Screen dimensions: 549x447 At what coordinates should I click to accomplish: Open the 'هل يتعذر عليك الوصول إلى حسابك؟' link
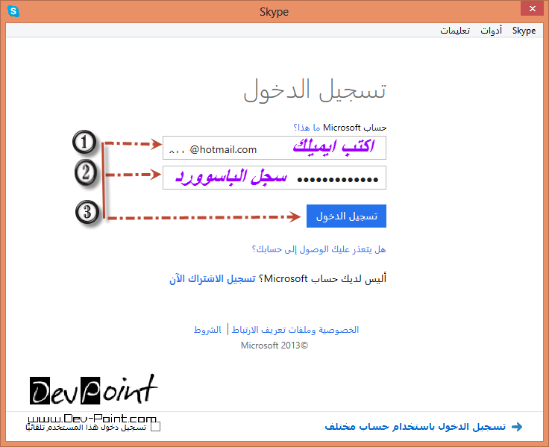[319, 249]
